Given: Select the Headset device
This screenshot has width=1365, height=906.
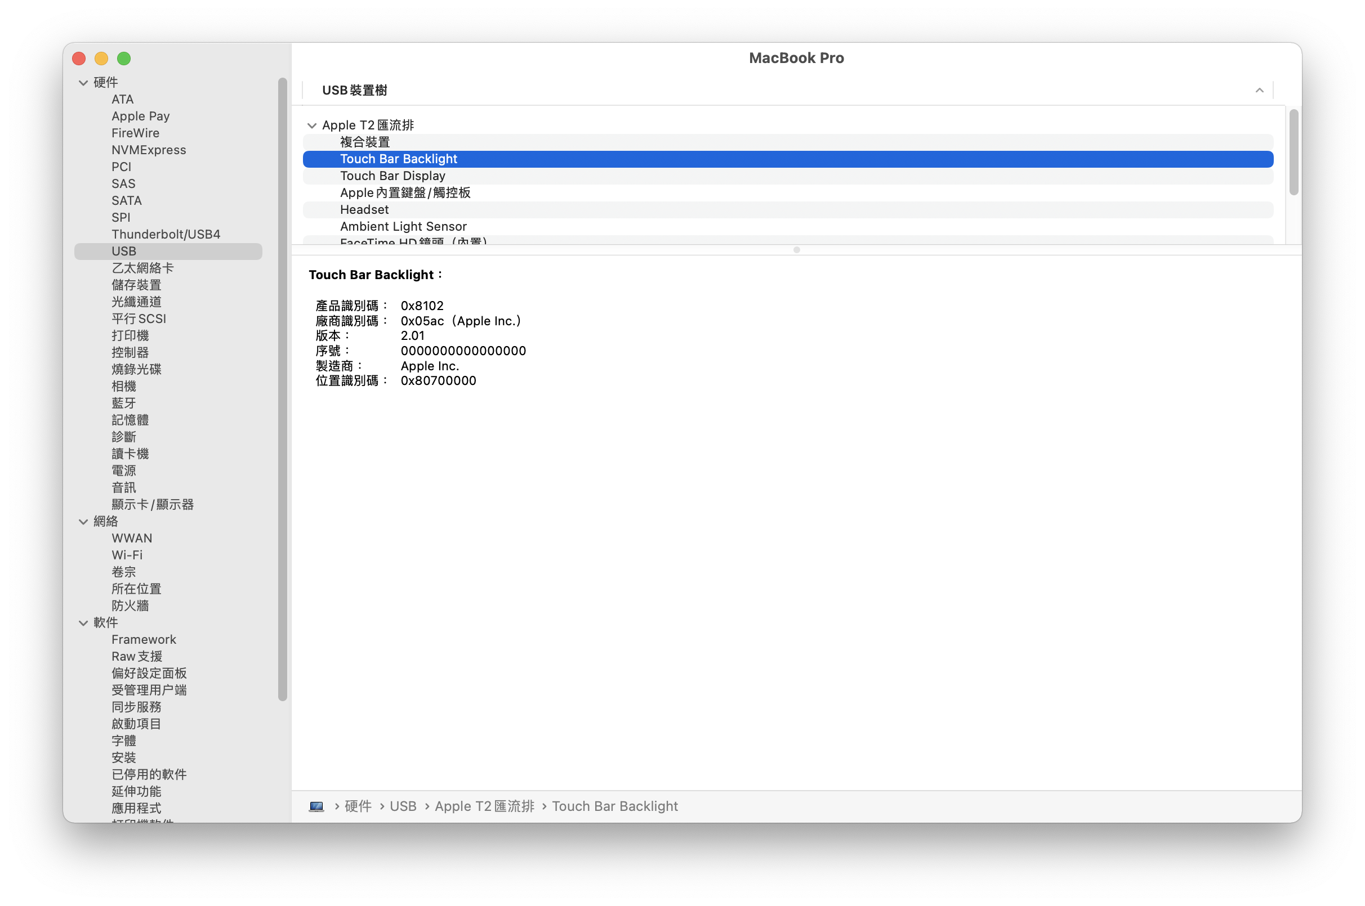Looking at the screenshot, I should pyautogui.click(x=364, y=209).
